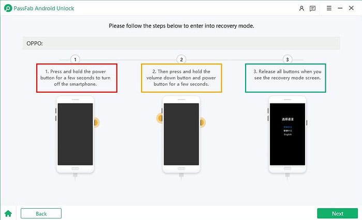The image size is (362, 220).
Task: Click the OPPO brand header bar
Action: point(181,43)
